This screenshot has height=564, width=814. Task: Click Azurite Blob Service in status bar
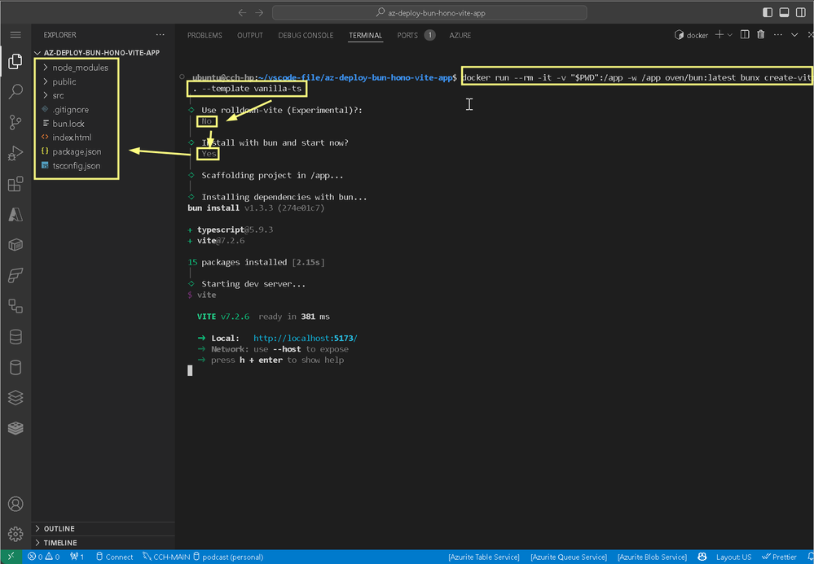[652, 557]
